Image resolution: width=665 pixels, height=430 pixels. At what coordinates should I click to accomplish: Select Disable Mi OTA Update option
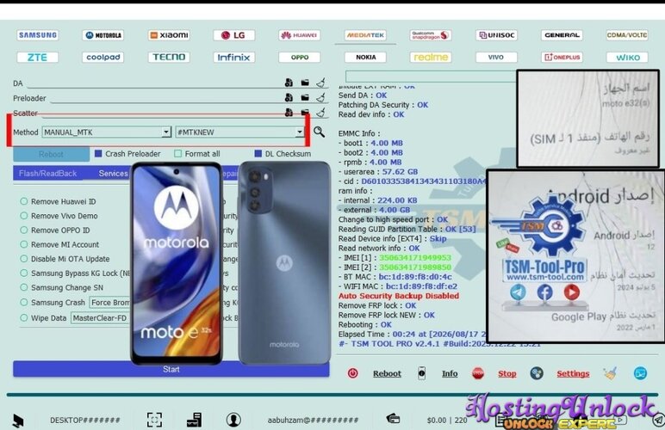pos(24,259)
